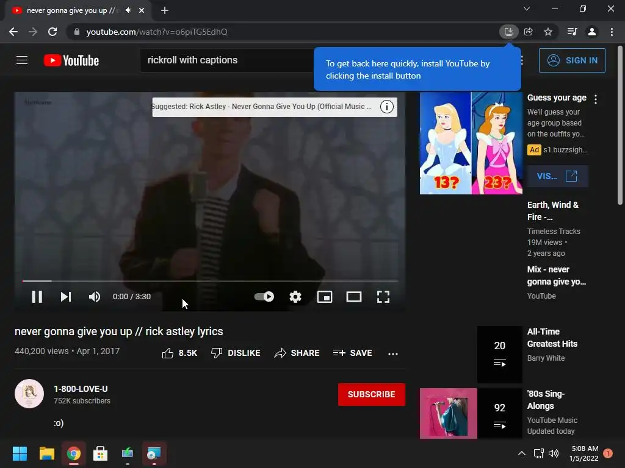The height and width of the screenshot is (468, 625).
Task: Open the Chrome profile icon
Action: (x=592, y=32)
